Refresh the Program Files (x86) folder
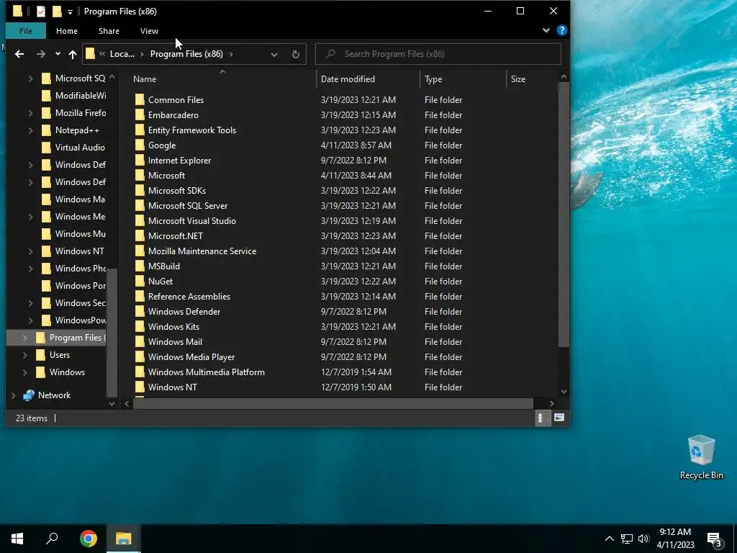Screen dimensions: 737x553 (296, 54)
